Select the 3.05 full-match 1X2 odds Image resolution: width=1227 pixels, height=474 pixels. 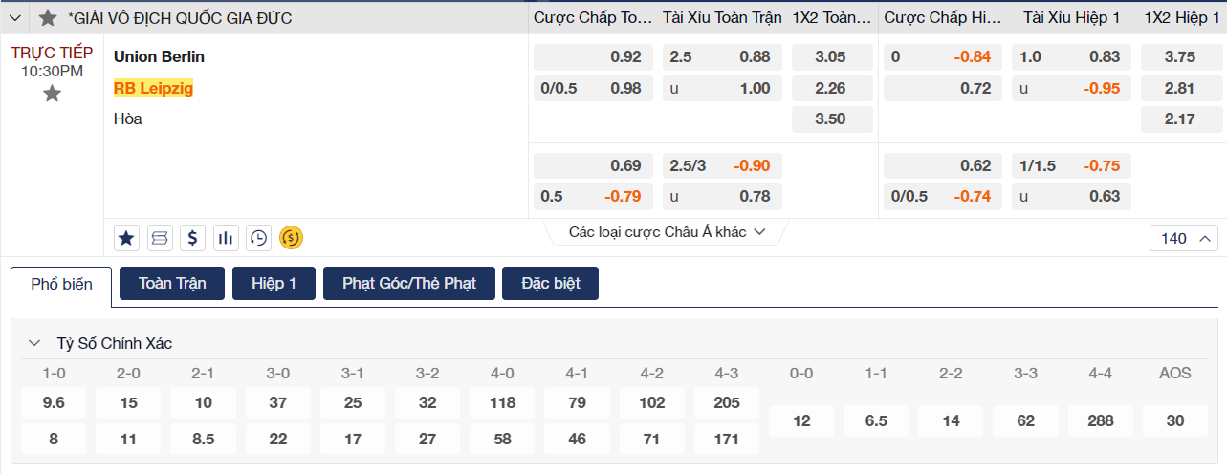pyautogui.click(x=831, y=56)
